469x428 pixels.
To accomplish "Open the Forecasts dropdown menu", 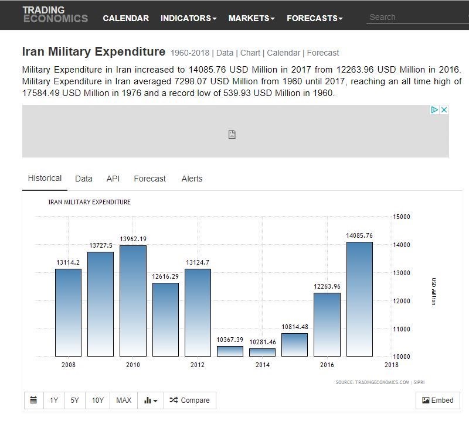I will coord(314,18).
